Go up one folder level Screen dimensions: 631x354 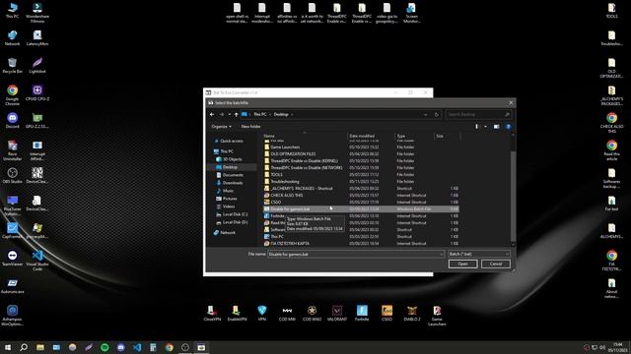coord(237,114)
